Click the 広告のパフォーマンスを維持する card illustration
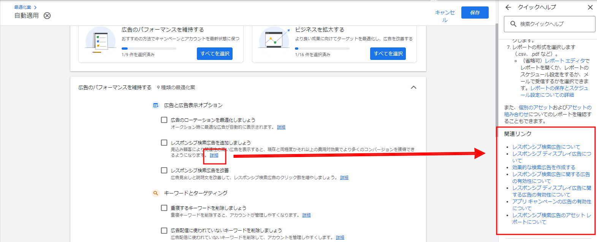This screenshot has width=597, height=242. [100, 40]
